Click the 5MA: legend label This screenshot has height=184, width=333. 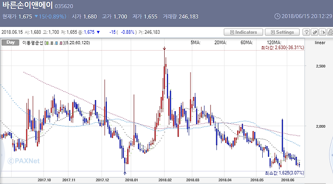click(x=195, y=42)
